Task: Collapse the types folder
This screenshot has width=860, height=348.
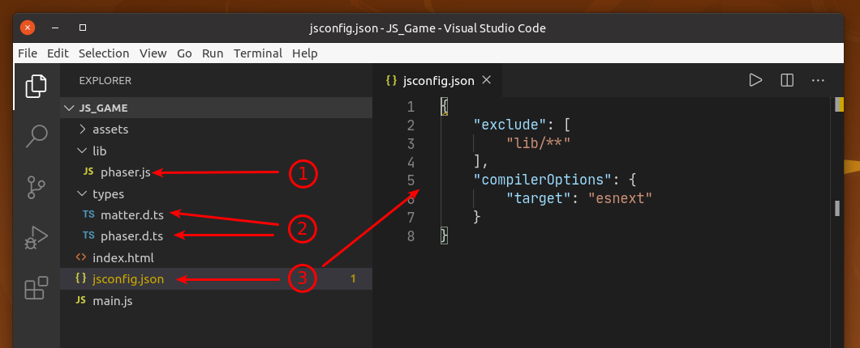Action: click(x=107, y=194)
